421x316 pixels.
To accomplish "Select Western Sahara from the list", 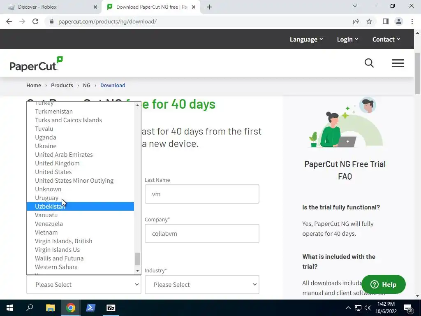I will click(x=80, y=267).
